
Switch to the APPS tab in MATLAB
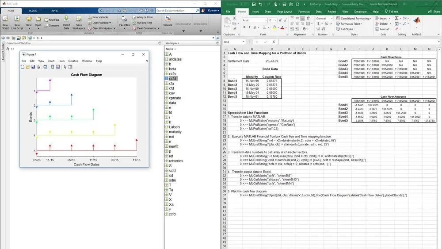click(54, 11)
